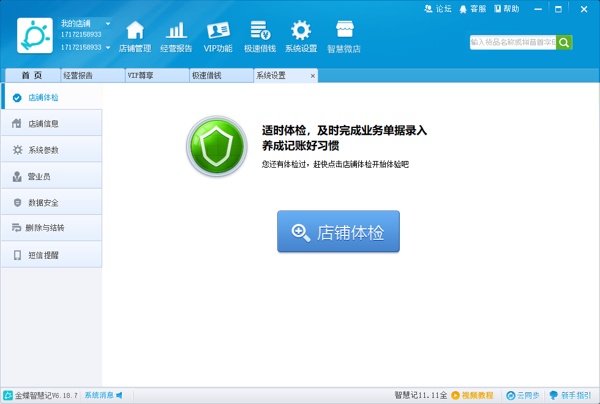
Task: Maximize the application window
Action: [x=558, y=9]
